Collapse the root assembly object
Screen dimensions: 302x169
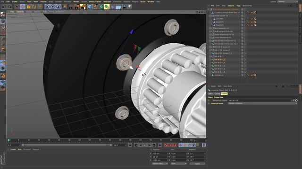click(209, 9)
